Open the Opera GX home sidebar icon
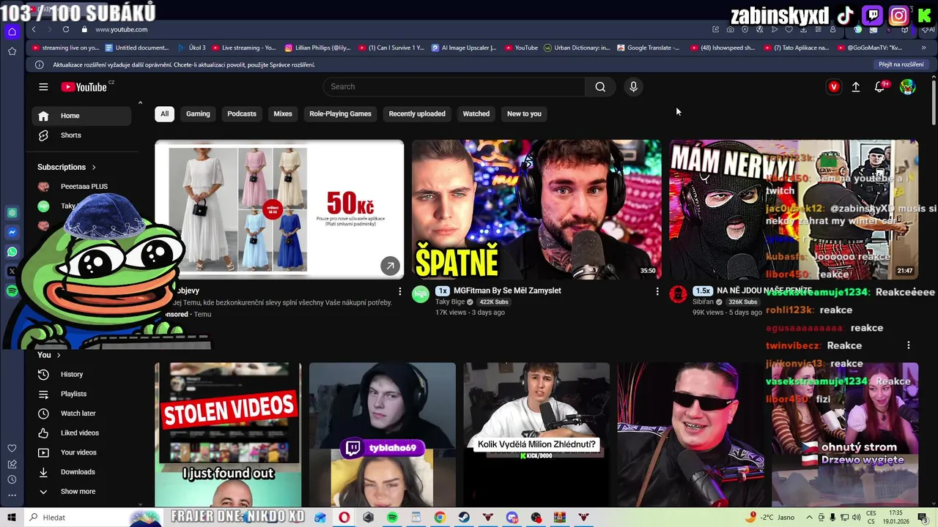This screenshot has width=938, height=527. click(12, 31)
